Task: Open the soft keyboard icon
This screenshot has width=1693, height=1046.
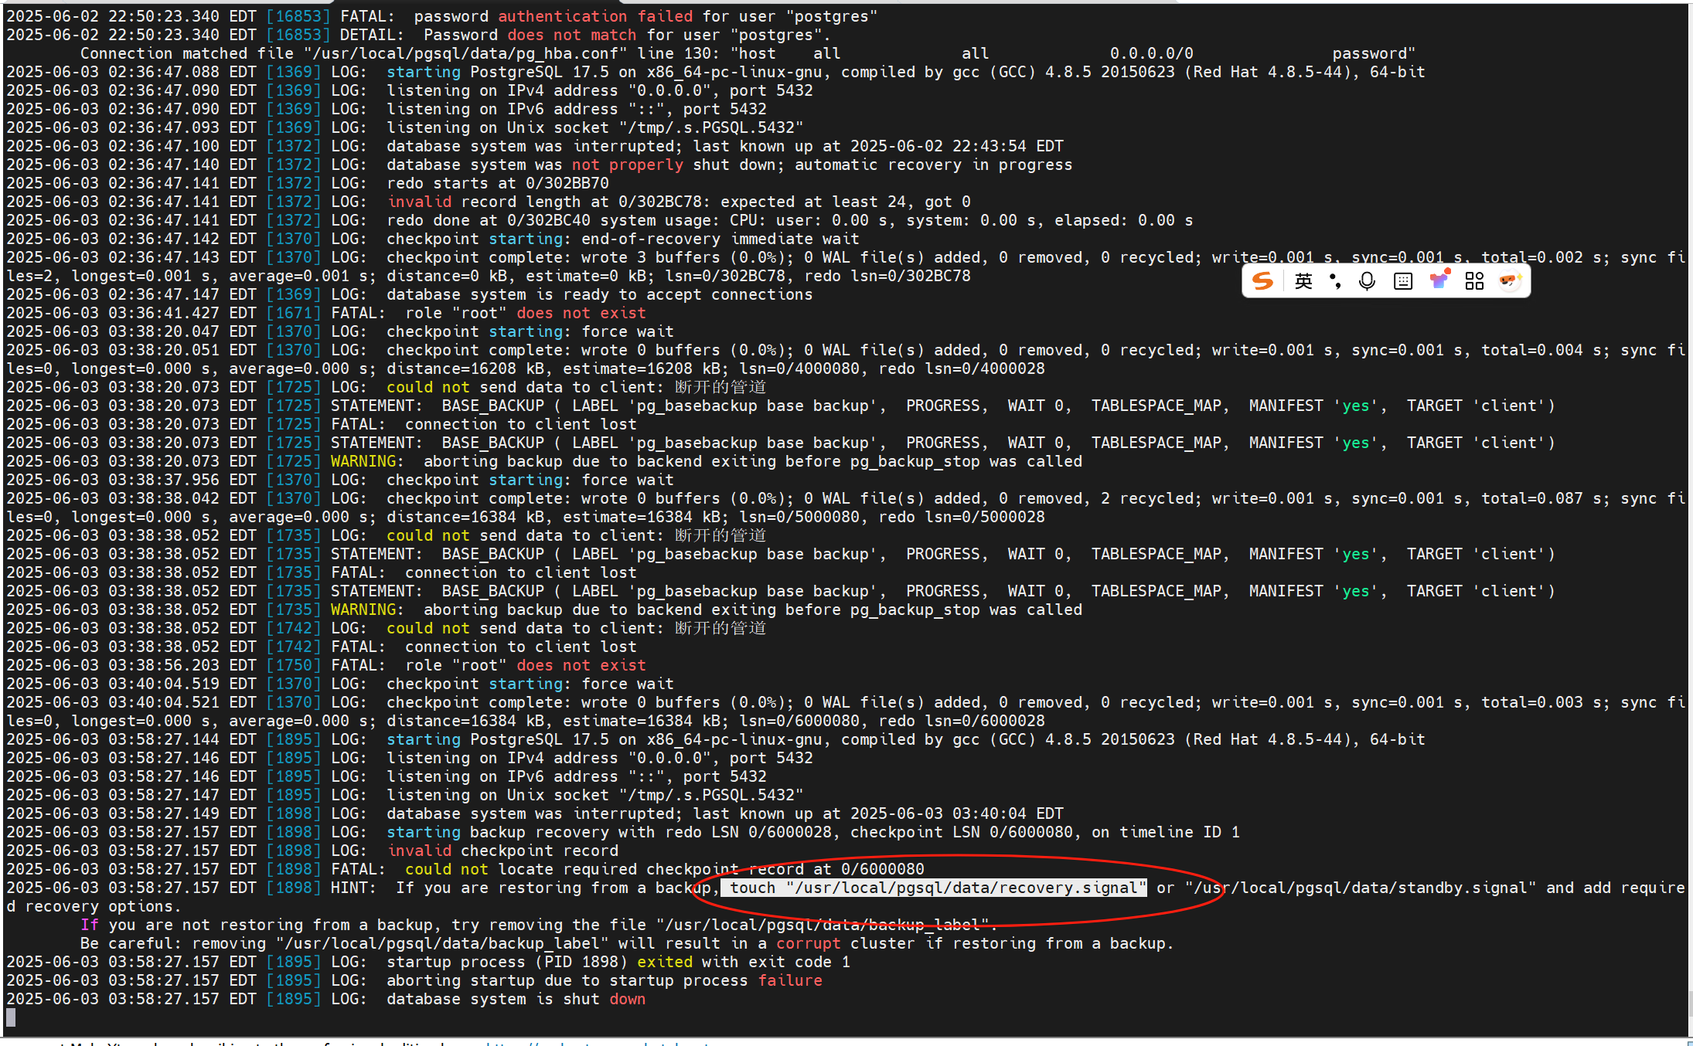Action: click(x=1402, y=281)
